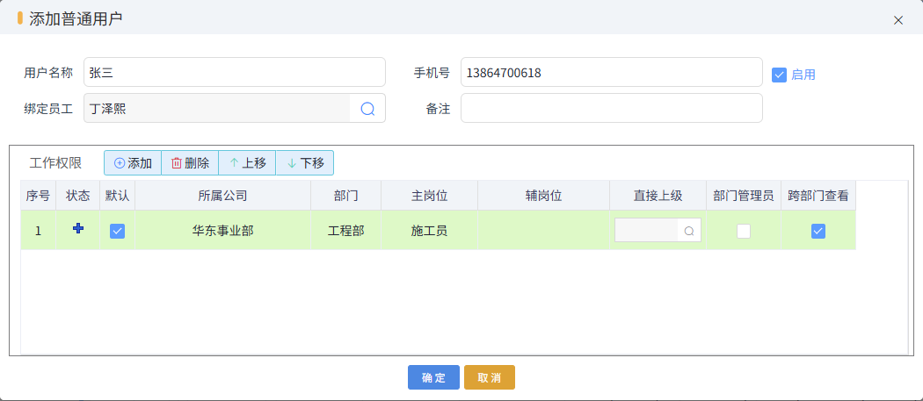The image size is (923, 401).
Task: Click the empty 辅岗位 cell in row 1
Action: pos(543,231)
